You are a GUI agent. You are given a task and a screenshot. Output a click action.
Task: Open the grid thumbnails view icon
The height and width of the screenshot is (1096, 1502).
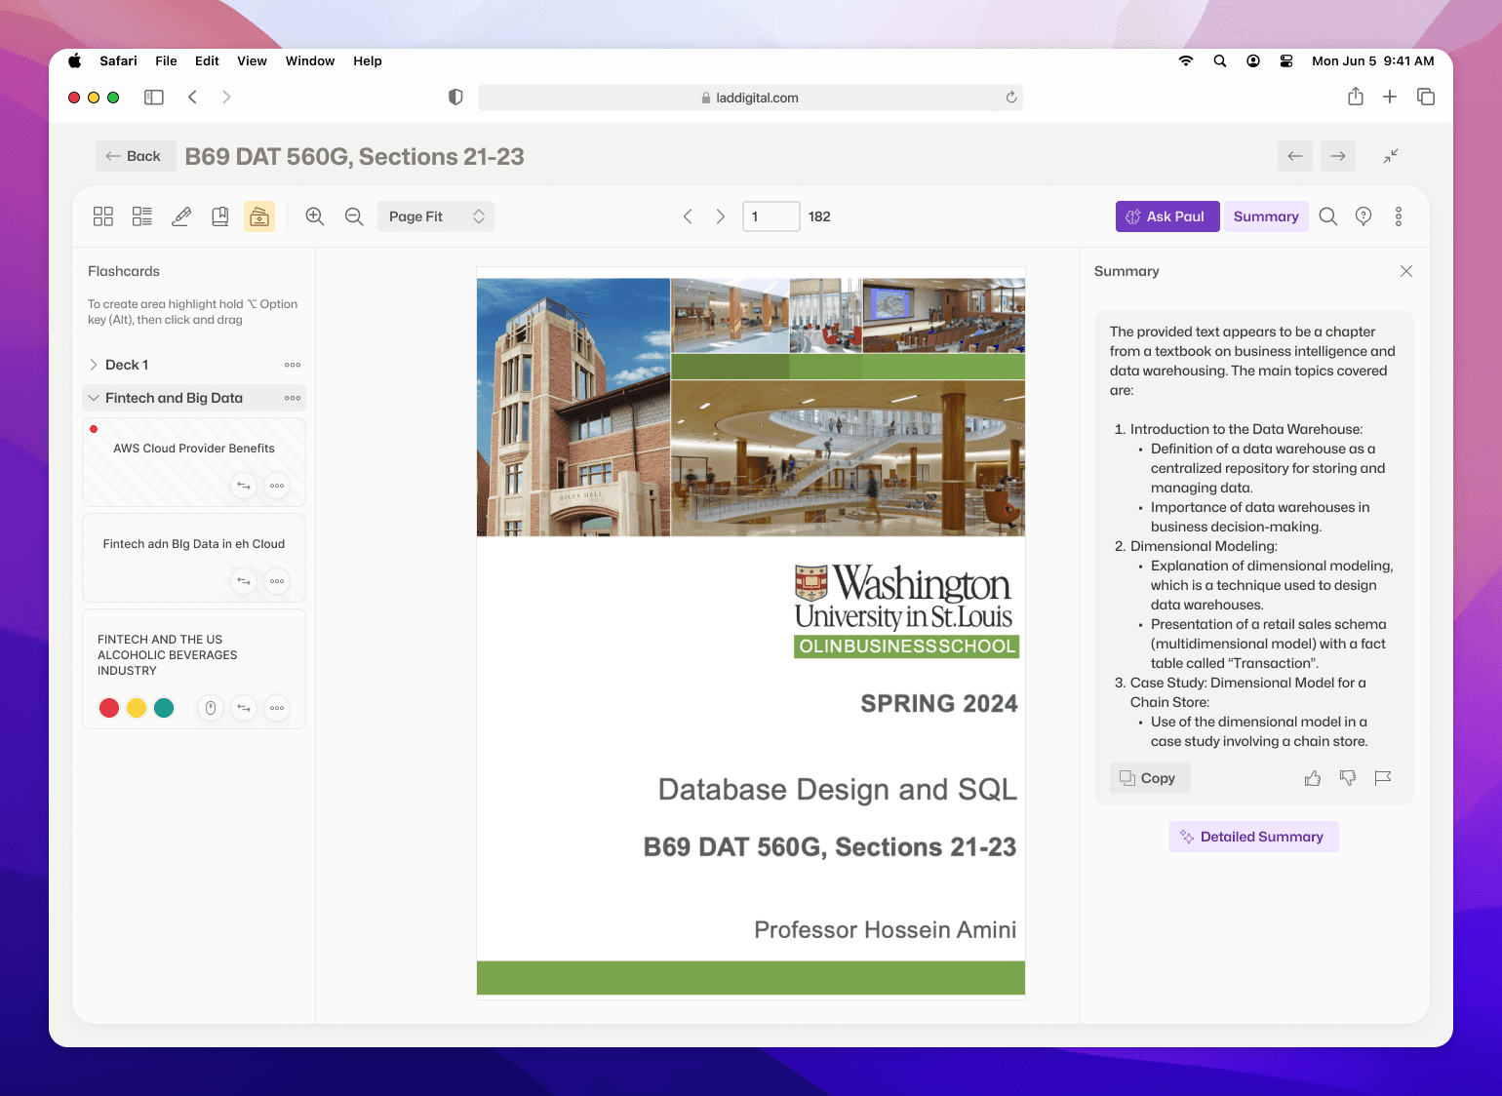103,216
